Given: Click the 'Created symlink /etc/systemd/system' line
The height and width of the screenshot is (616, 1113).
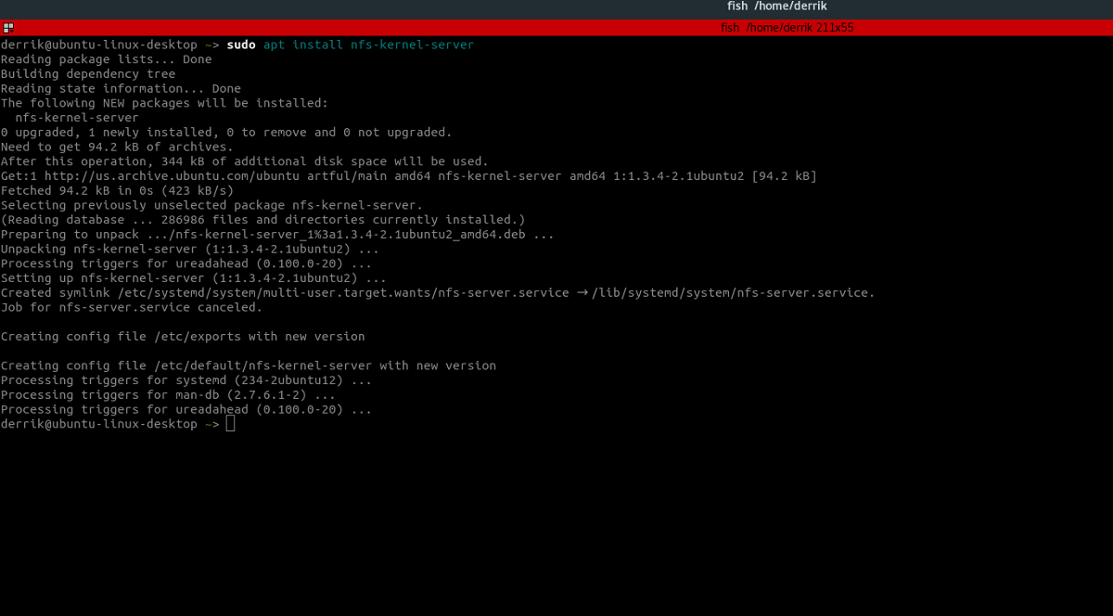Looking at the screenshot, I should (x=438, y=293).
